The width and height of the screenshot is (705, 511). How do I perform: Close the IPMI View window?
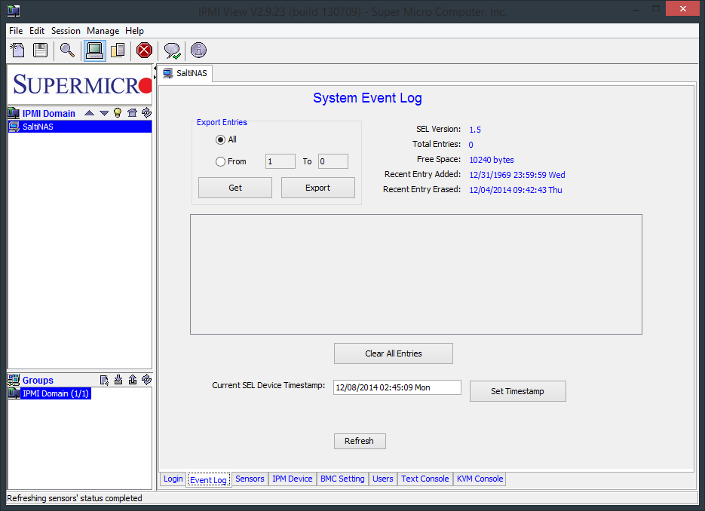tap(682, 8)
